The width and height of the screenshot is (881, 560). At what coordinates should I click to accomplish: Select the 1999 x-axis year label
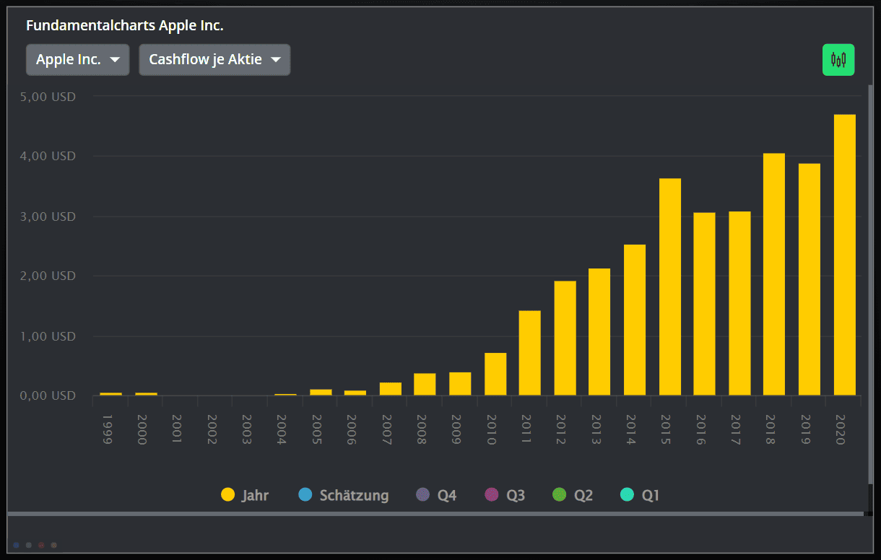pos(108,429)
